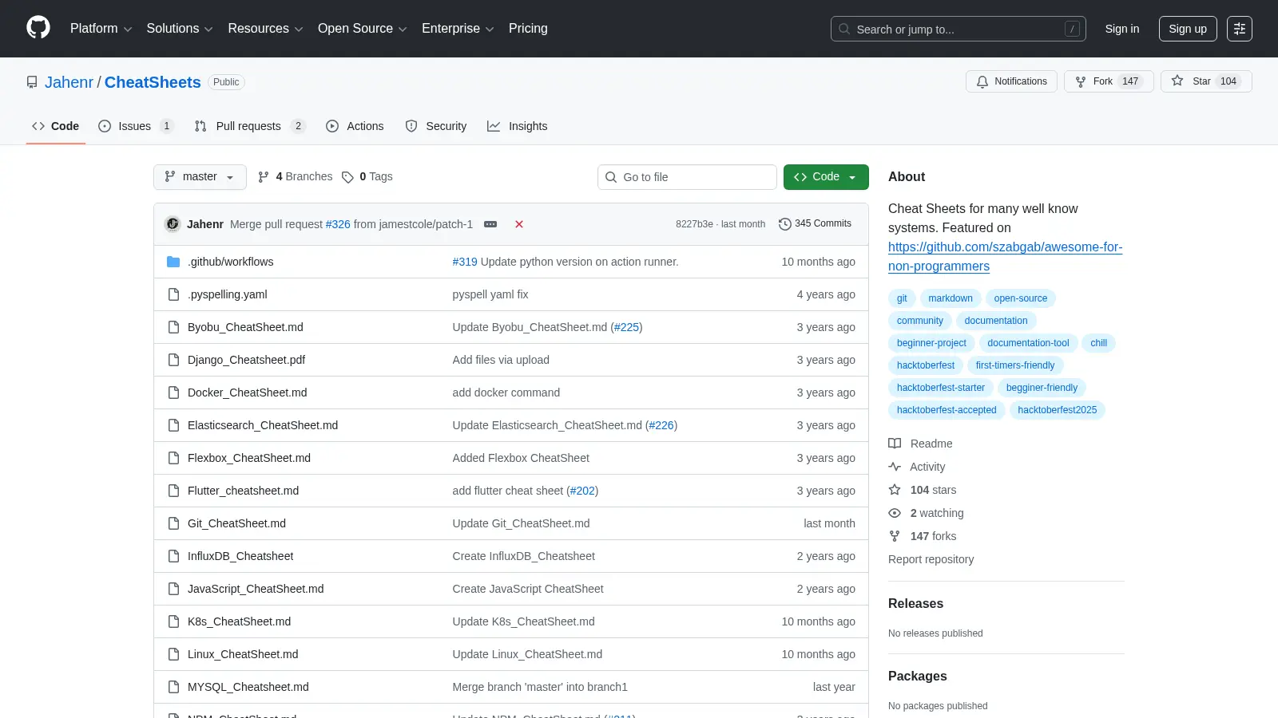This screenshot has height=718, width=1278.
Task: Expand the Open Source menu
Action: 363,28
